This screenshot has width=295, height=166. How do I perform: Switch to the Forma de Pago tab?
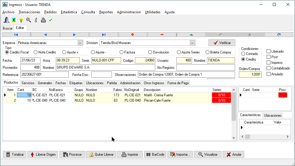pyautogui.click(x=178, y=83)
